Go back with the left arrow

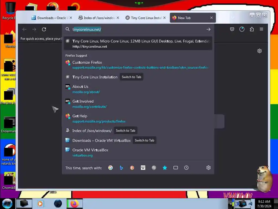click(24, 29)
